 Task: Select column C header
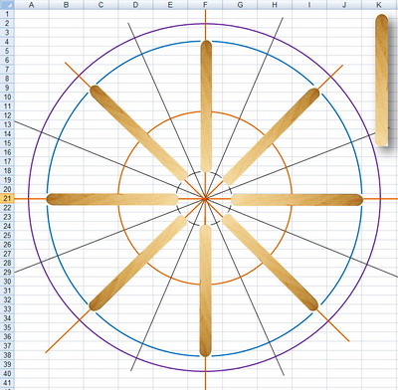pyautogui.click(x=101, y=5)
